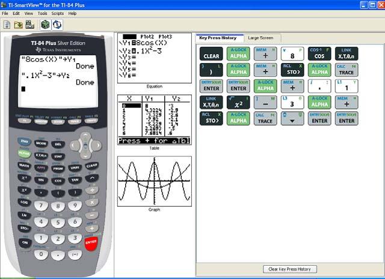
Task: Click the new document toolbar icon
Action: (7, 25)
